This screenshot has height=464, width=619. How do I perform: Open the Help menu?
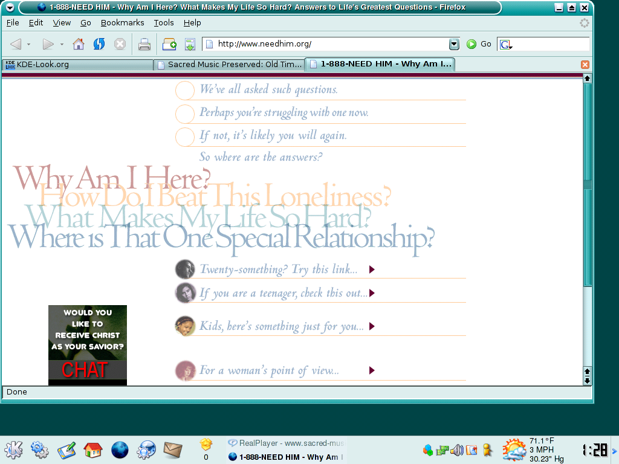[192, 23]
